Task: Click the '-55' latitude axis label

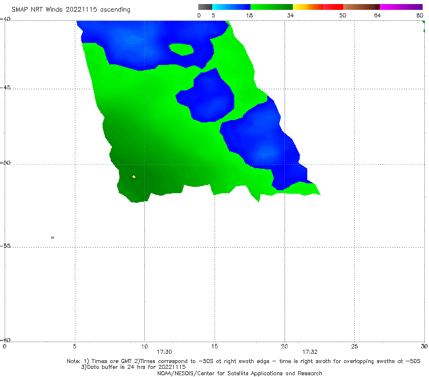Action: point(5,246)
